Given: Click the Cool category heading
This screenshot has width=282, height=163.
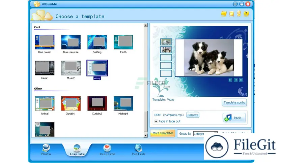Looking at the screenshot, I should [37, 27].
